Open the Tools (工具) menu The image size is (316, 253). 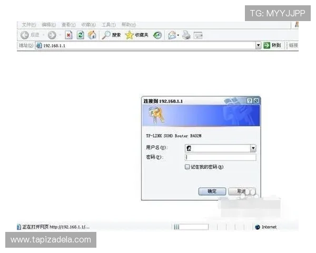pyautogui.click(x=109, y=24)
